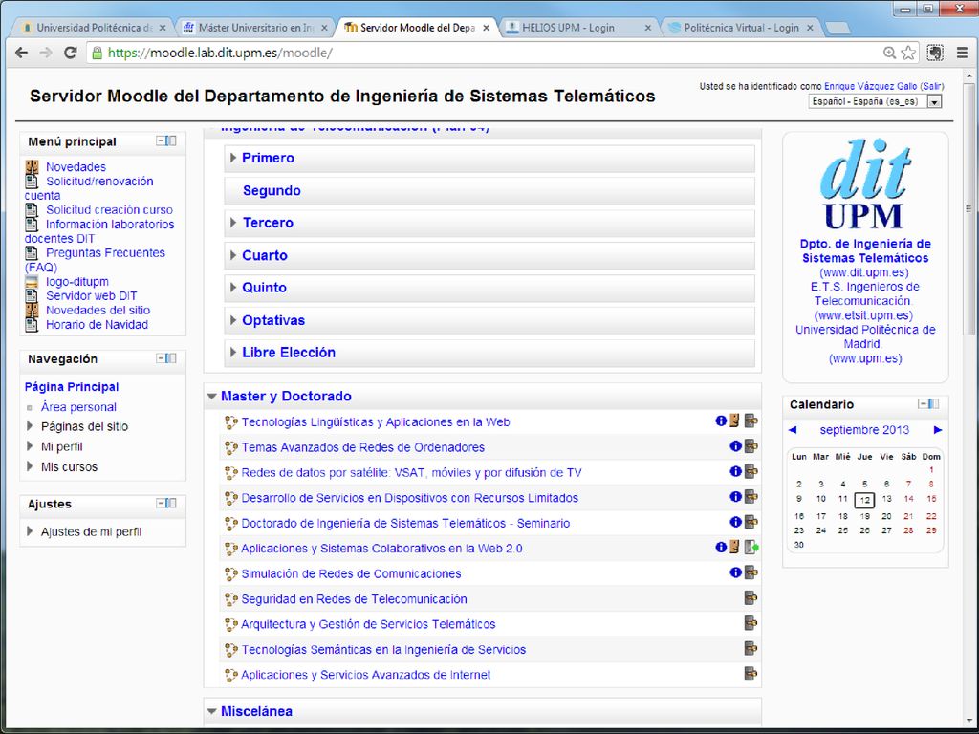Show previous month in the calendar
The width and height of the screenshot is (979, 734).
(793, 429)
